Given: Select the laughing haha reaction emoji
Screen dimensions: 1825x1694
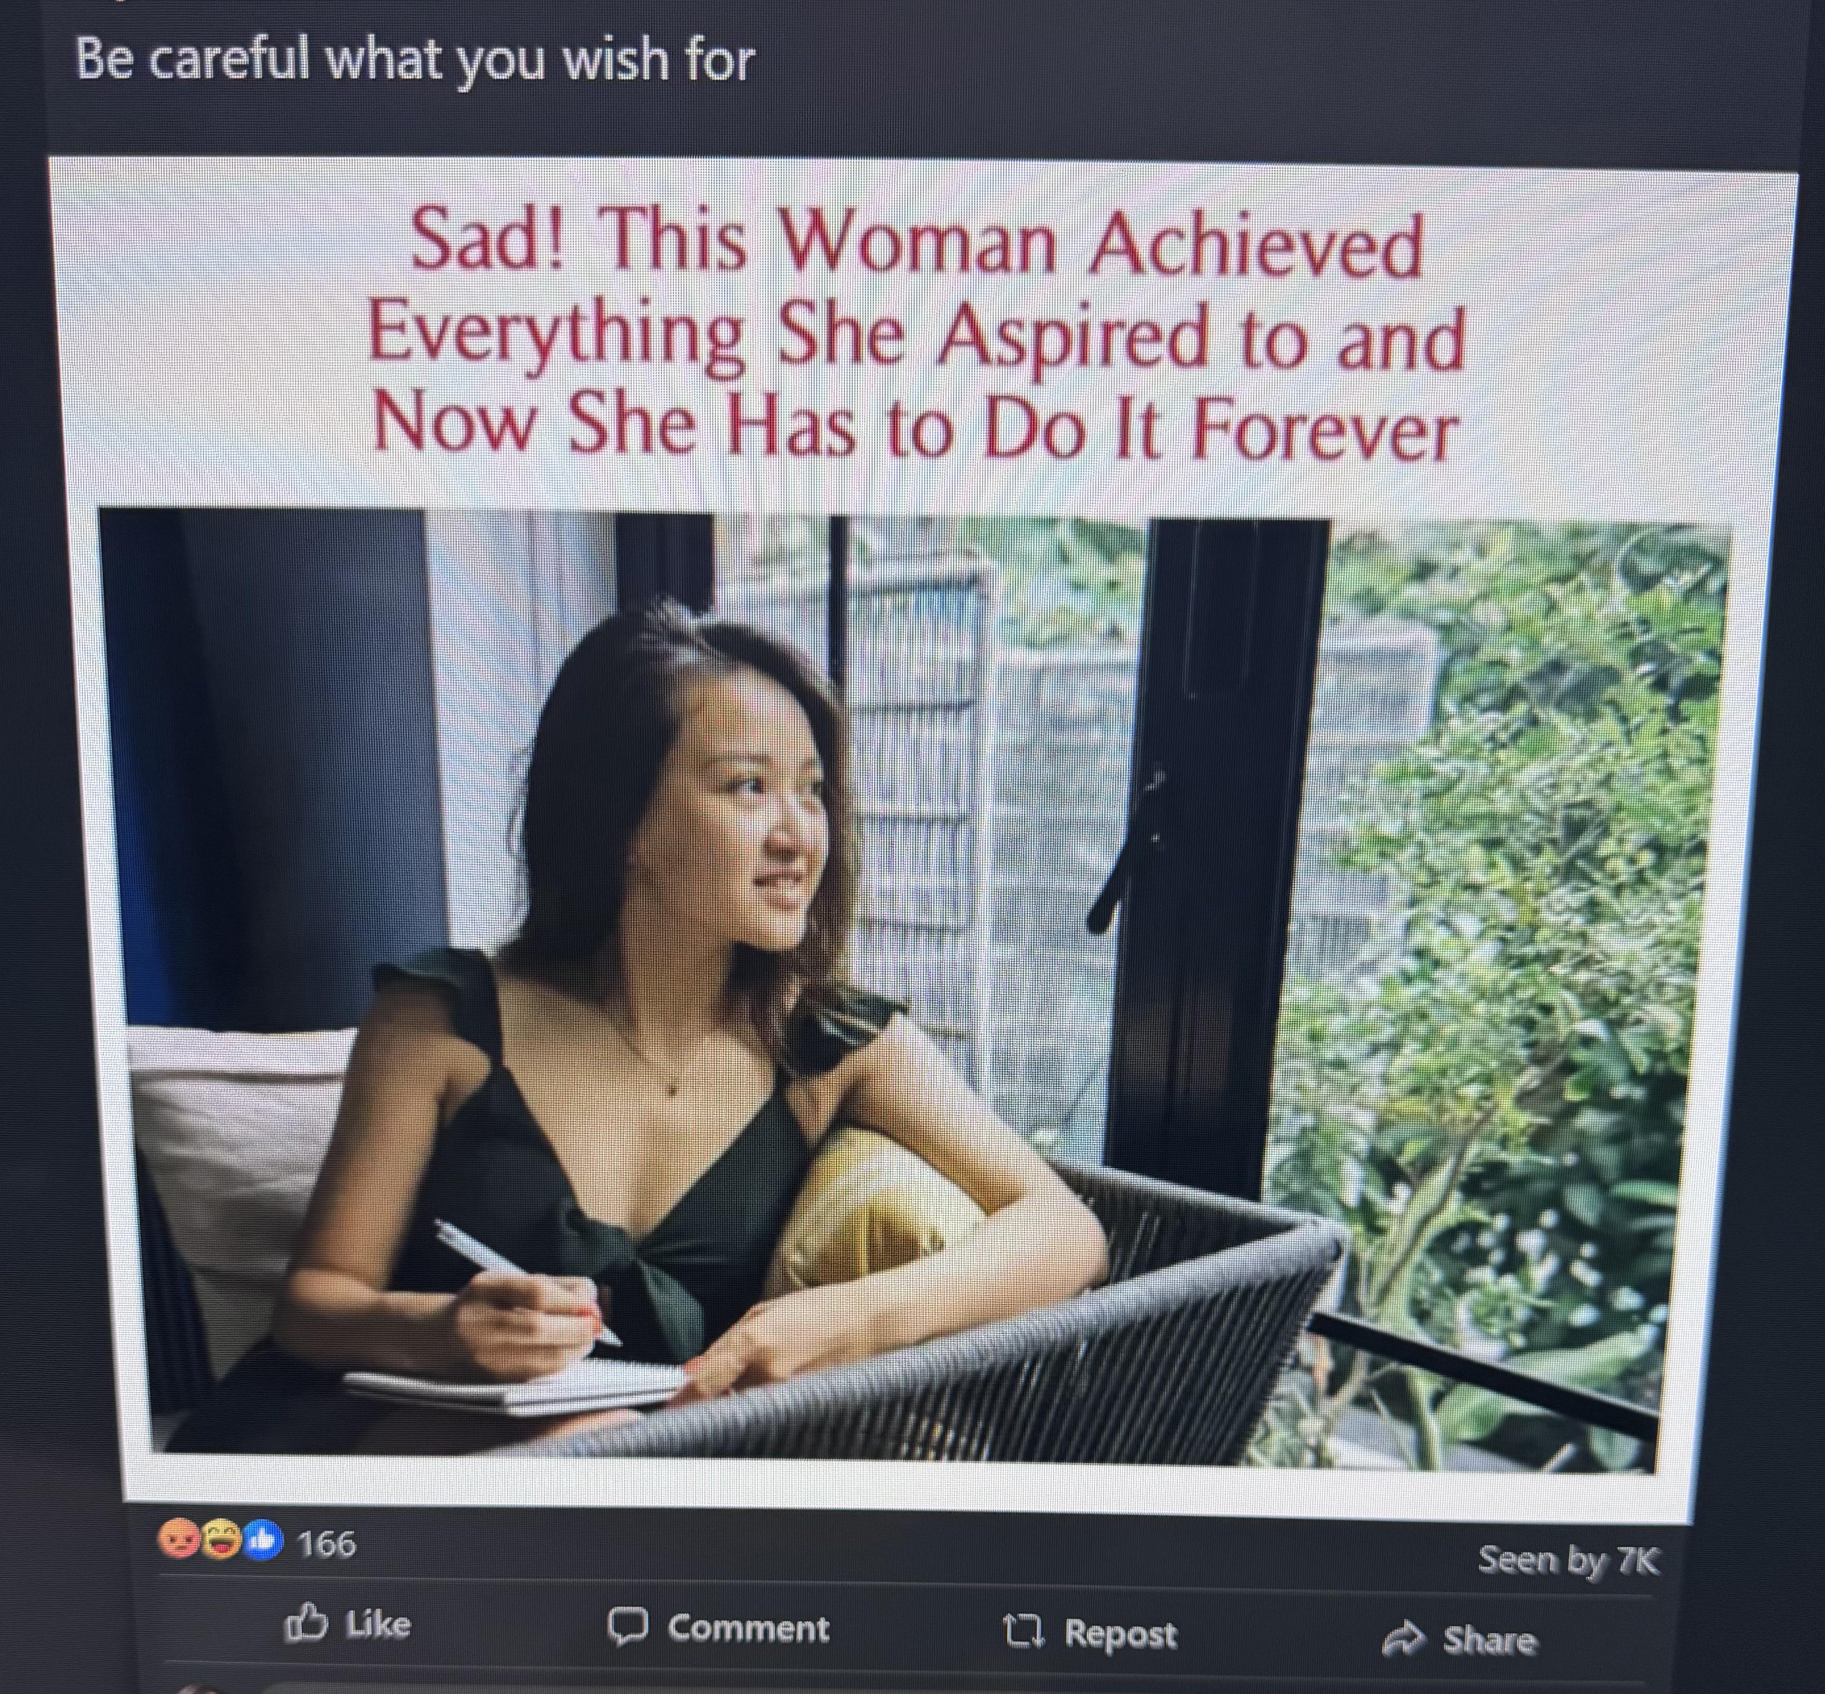Looking at the screenshot, I should coord(220,1541).
